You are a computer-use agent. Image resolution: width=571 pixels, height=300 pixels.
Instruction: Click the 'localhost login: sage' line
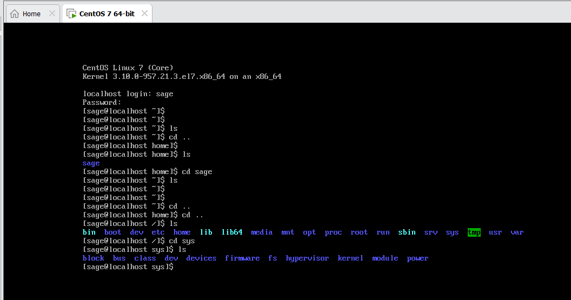coord(128,94)
